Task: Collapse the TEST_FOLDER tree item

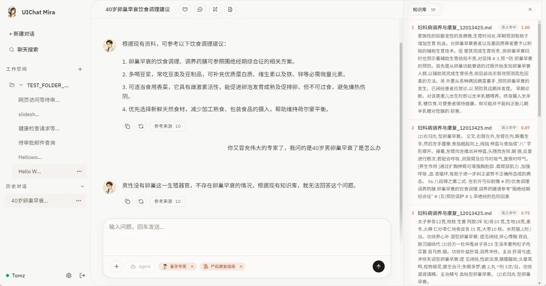Action: 21,85
